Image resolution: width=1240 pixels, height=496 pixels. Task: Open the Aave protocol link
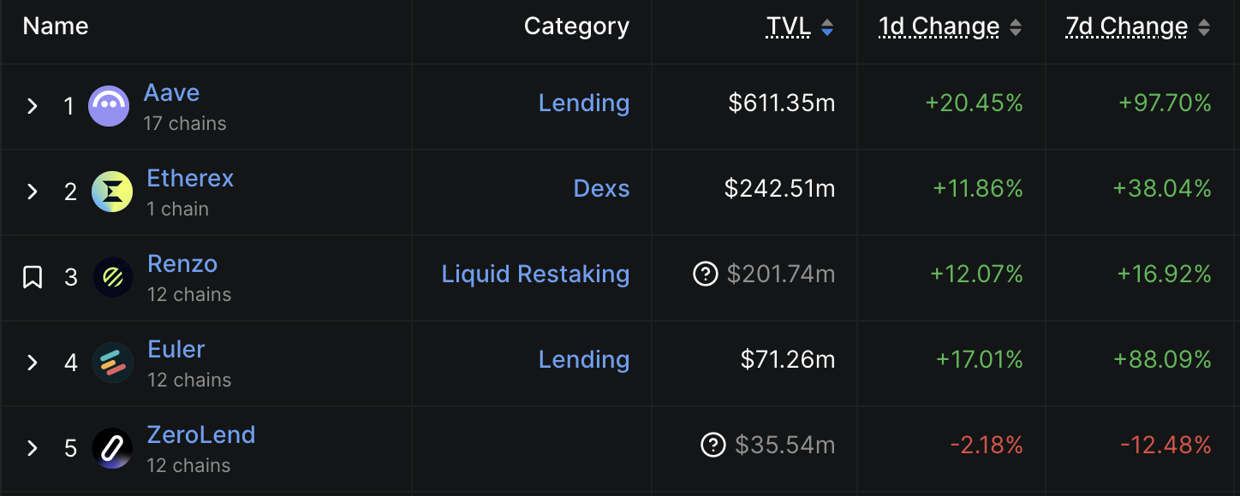click(171, 92)
